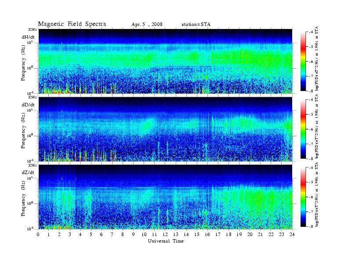Click the "32Hz" label of dD/dt panel

pyautogui.click(x=33, y=97)
